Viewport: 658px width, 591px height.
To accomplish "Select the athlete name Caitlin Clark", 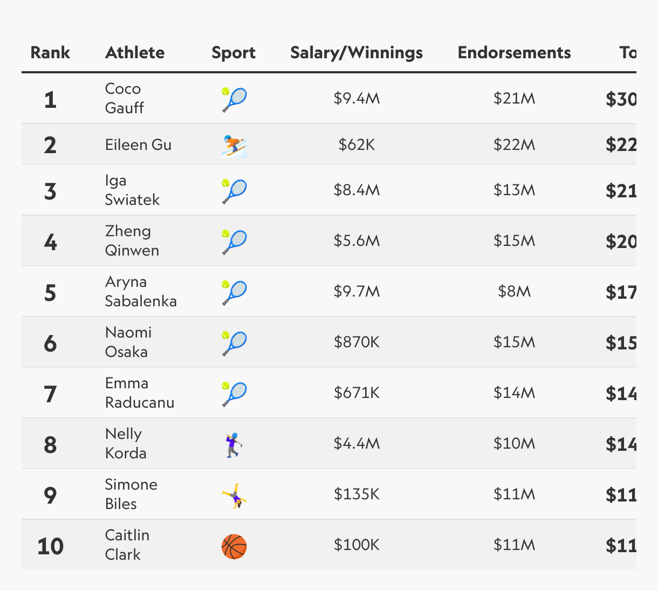I will pyautogui.click(x=127, y=545).
